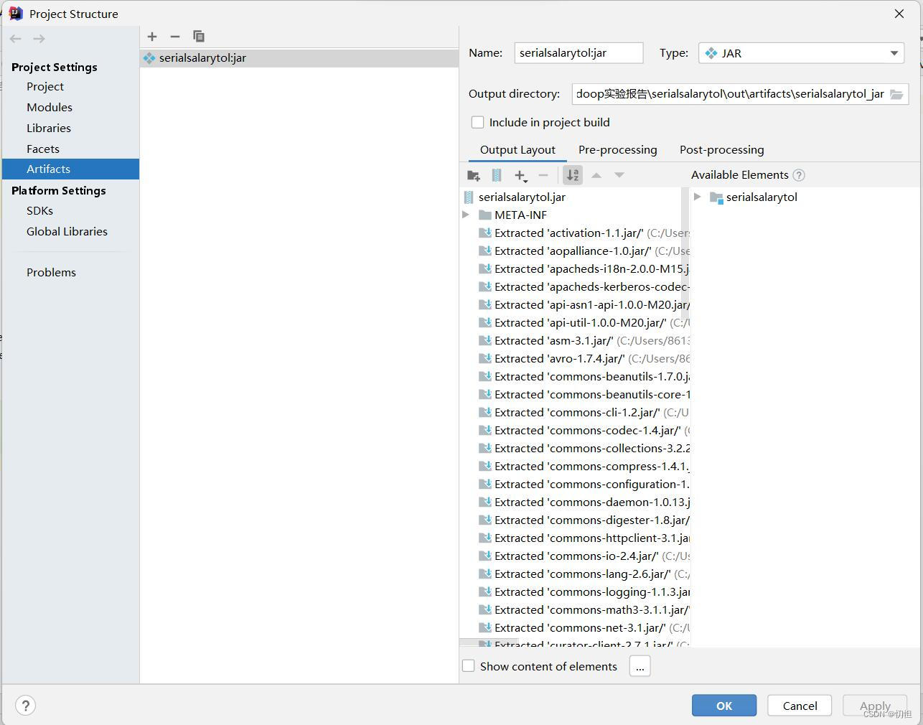Select Extracted 'commons-lang-2.6.jar/' row
The image size is (923, 725).
(x=575, y=574)
